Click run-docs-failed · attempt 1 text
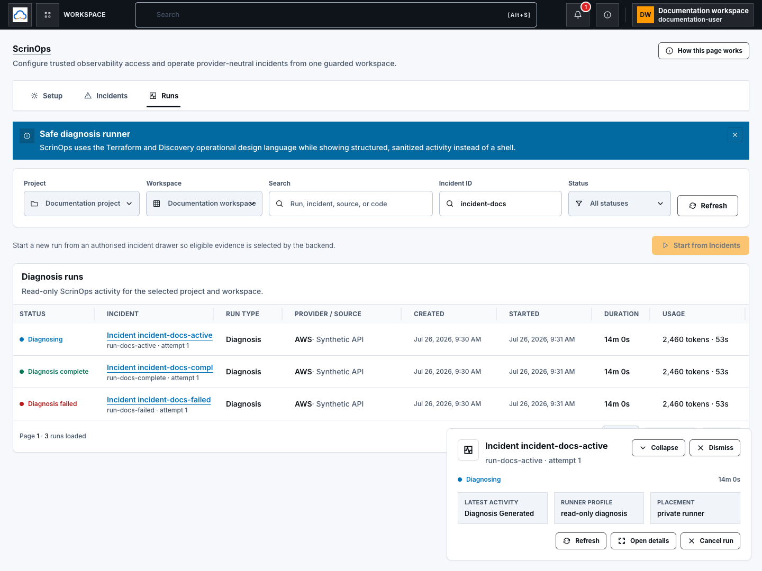Image resolution: width=762 pixels, height=571 pixels. click(147, 410)
